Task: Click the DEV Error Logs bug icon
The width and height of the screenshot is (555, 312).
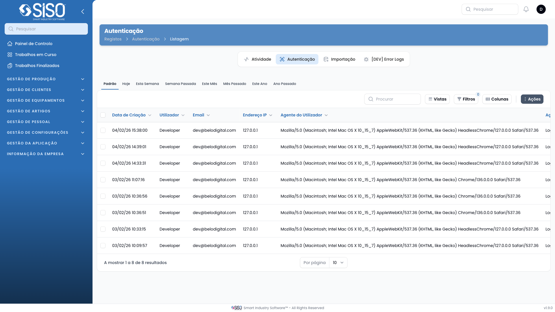Action: click(366, 59)
